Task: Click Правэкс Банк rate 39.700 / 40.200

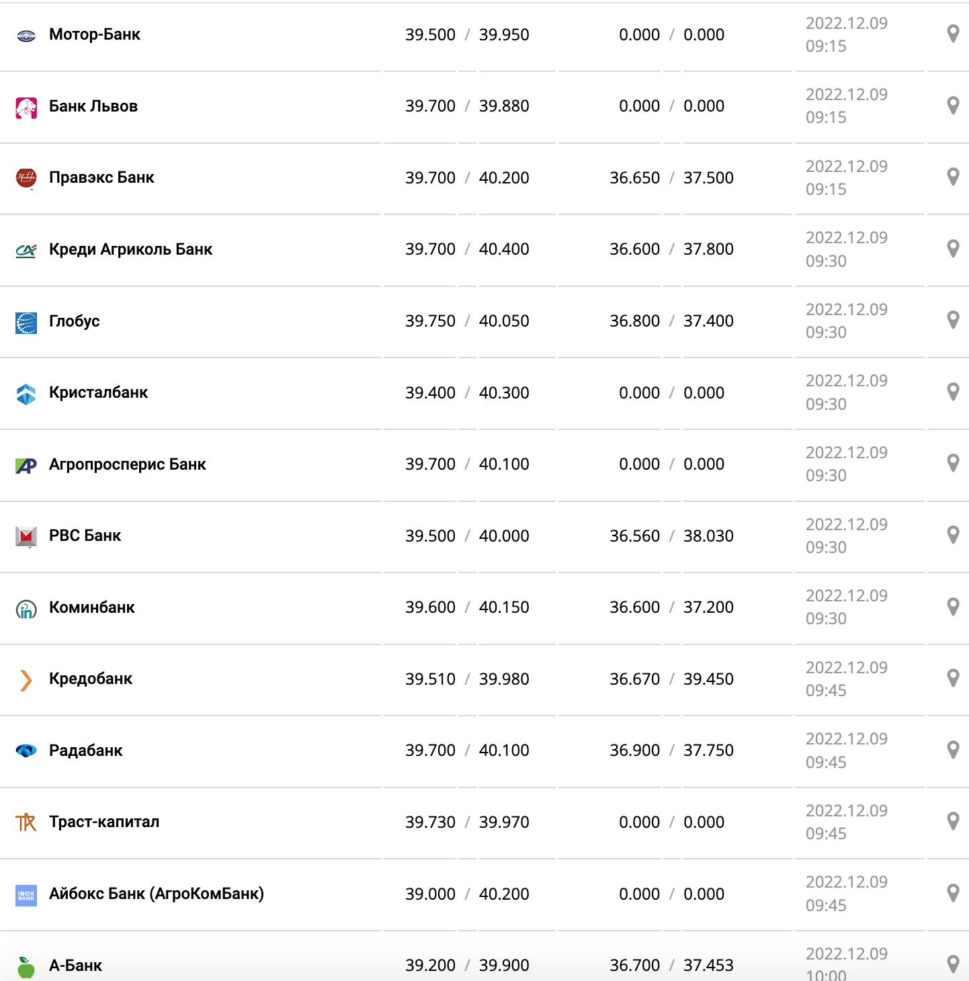Action: click(467, 178)
